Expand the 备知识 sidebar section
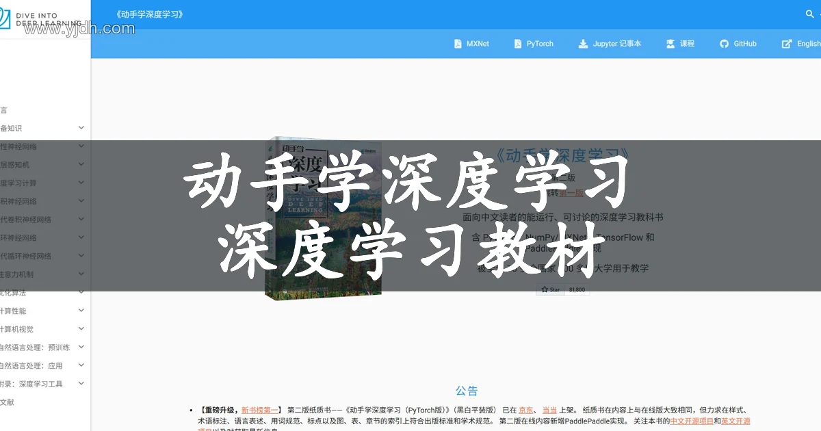 pos(81,128)
